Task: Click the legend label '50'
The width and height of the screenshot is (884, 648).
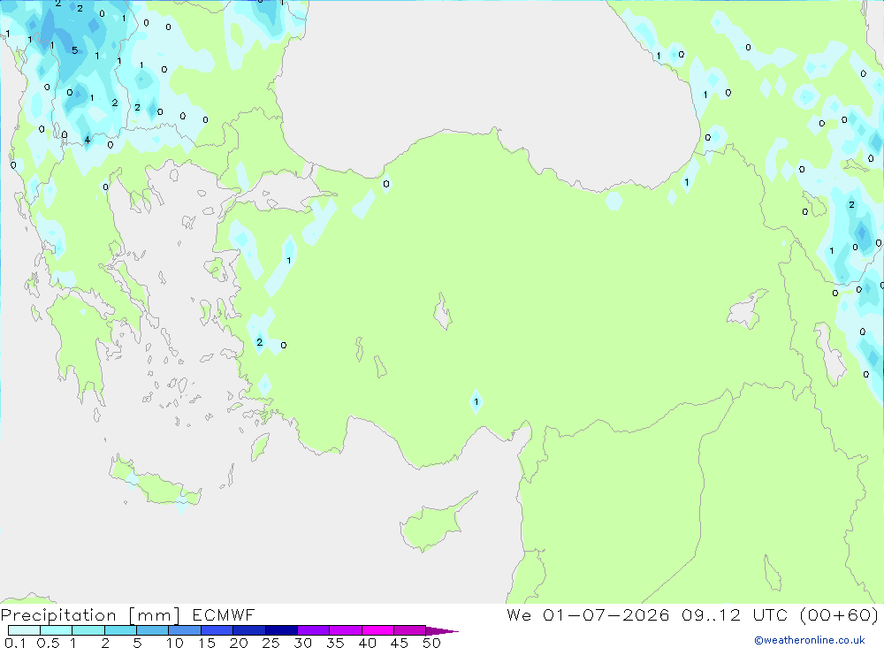Action: pos(431,643)
